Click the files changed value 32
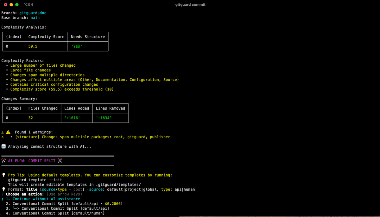 coord(31,118)
